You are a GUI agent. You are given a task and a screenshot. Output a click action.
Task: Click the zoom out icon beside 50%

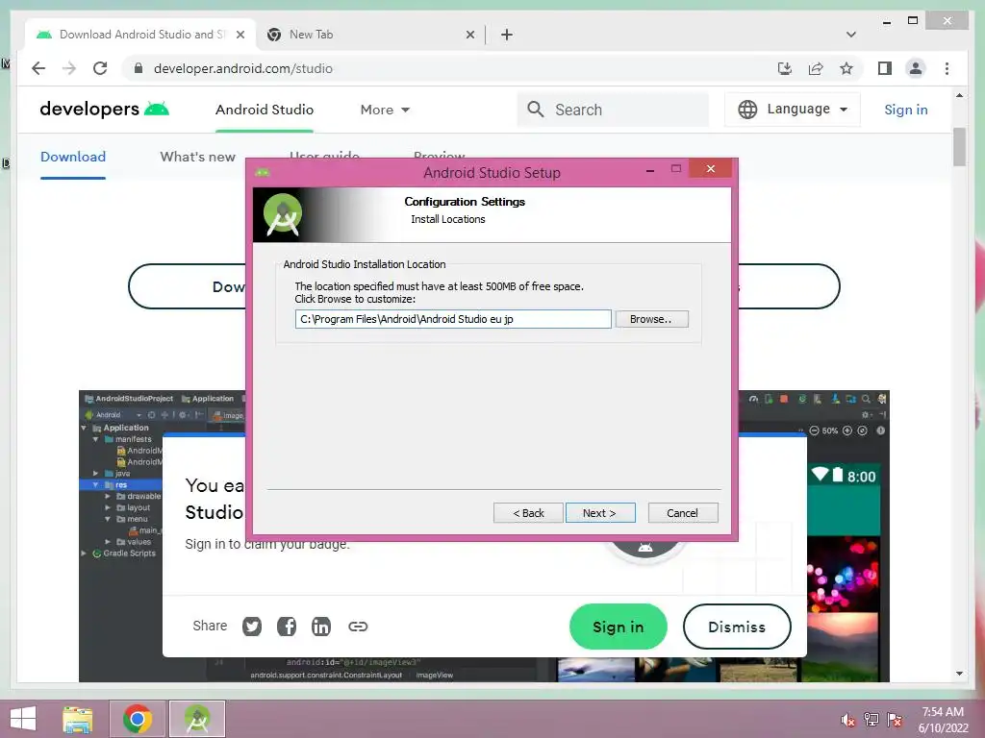click(x=814, y=430)
